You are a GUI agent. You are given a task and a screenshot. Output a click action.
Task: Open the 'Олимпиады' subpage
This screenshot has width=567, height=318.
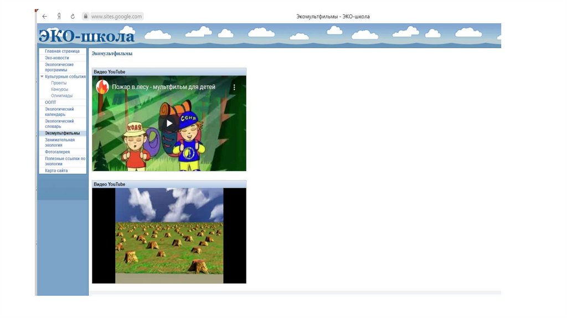(61, 96)
